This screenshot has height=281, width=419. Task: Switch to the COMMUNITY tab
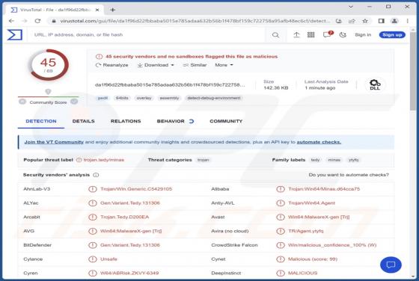226,121
